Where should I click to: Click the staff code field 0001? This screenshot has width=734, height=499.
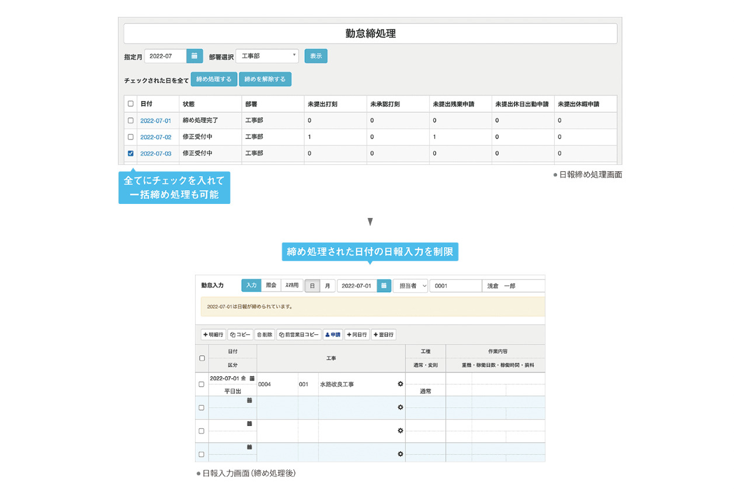point(455,286)
